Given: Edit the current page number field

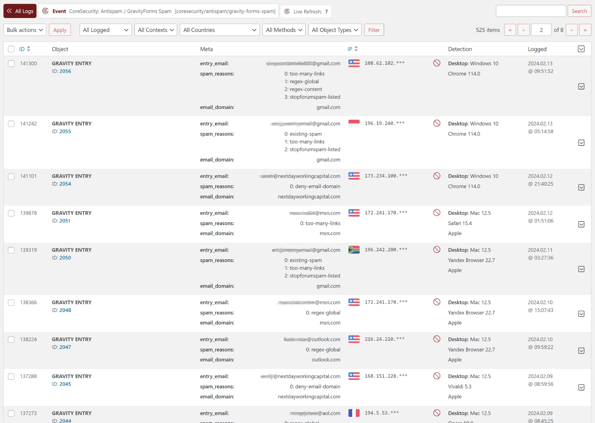Looking at the screenshot, I should (541, 30).
